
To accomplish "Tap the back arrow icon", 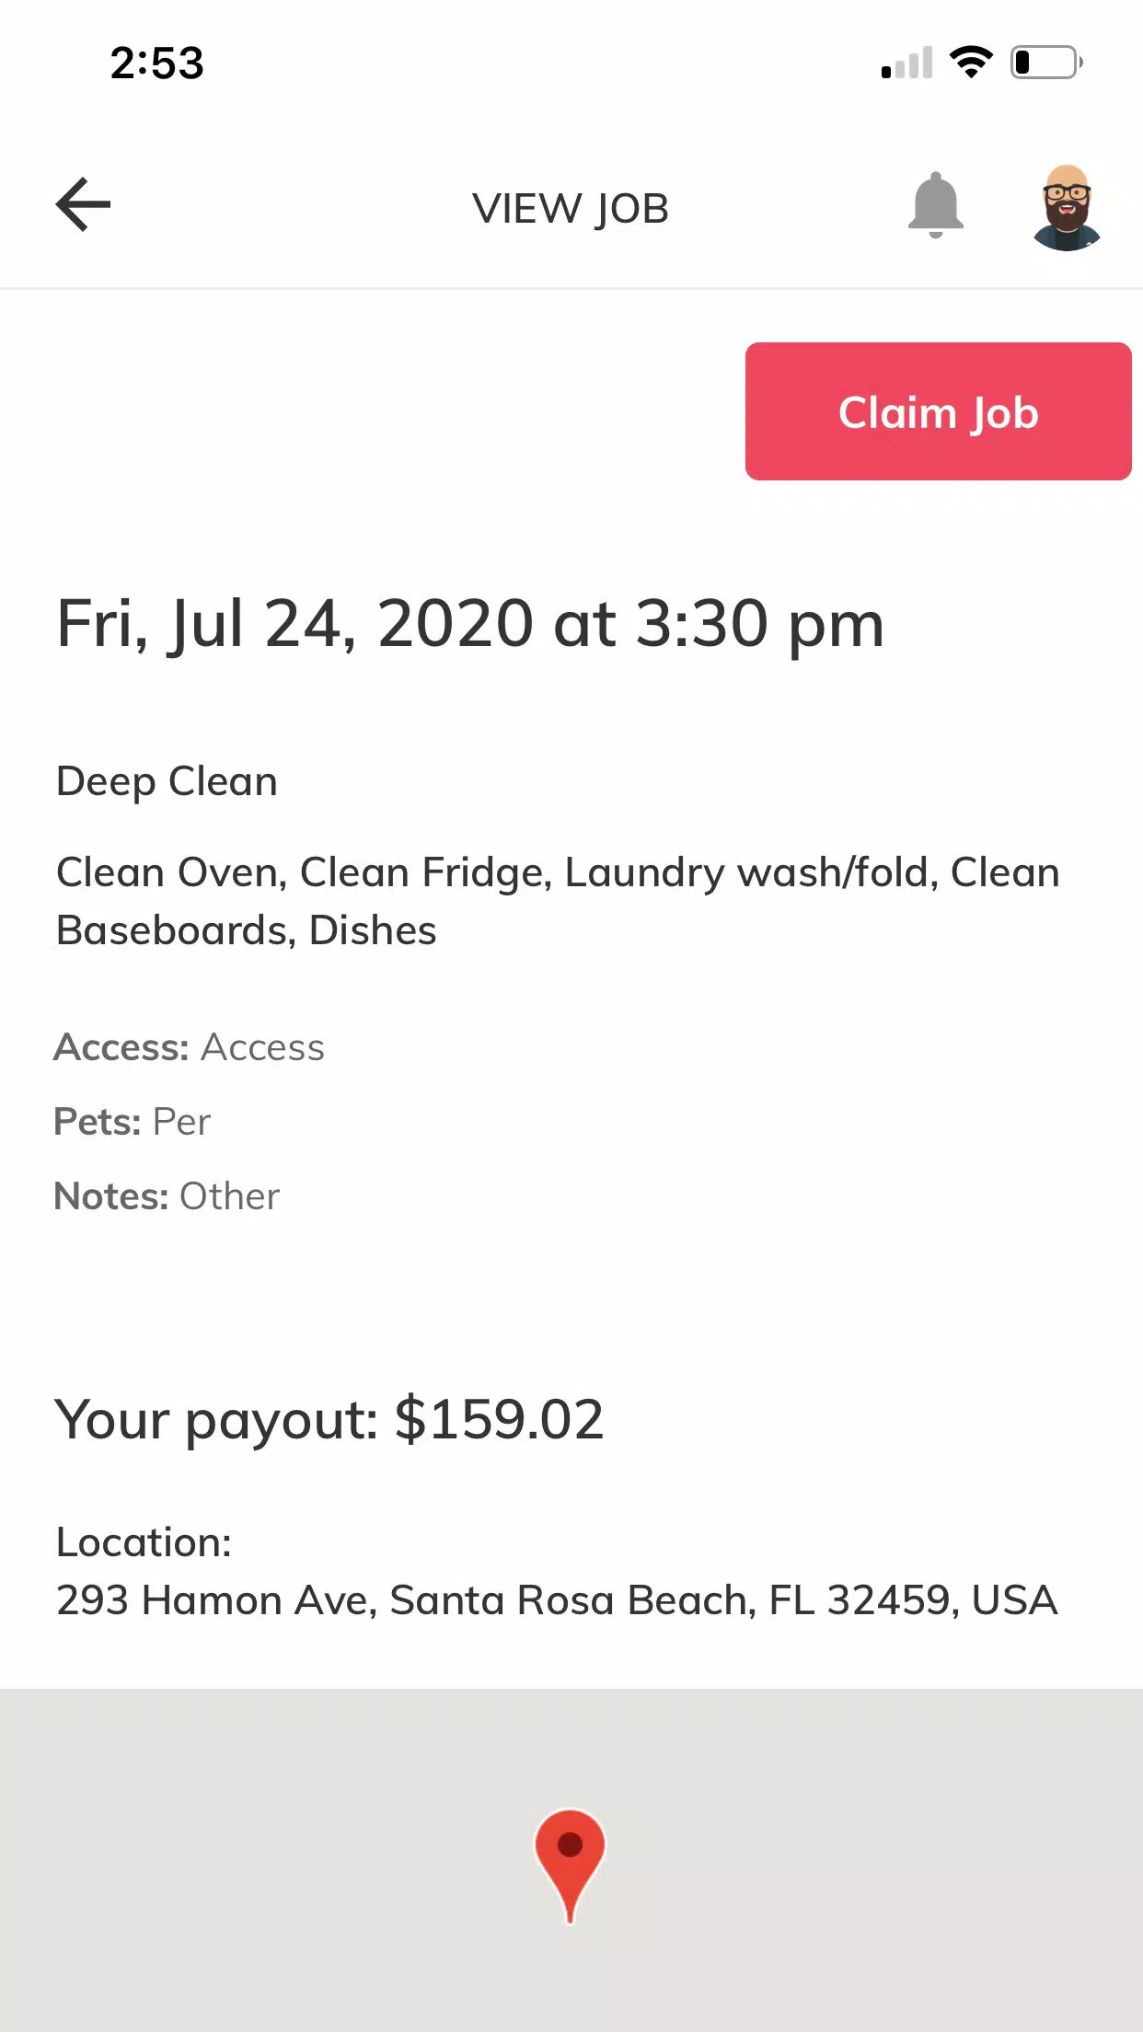I will (83, 204).
